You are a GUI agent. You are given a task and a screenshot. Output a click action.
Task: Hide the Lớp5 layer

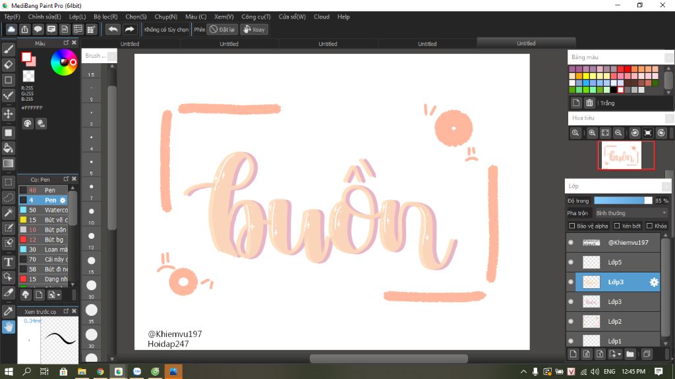tap(571, 262)
